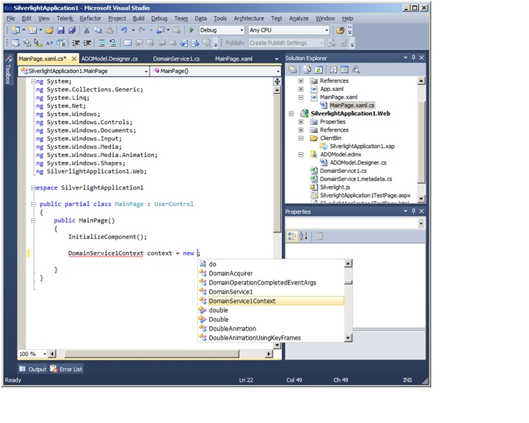This screenshot has width=529, height=423.
Task: Open the Any CPU platform dropdown
Action: pyautogui.click(x=326, y=30)
